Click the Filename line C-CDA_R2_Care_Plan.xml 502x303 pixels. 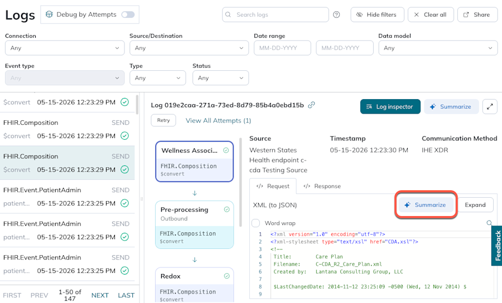coord(327,265)
